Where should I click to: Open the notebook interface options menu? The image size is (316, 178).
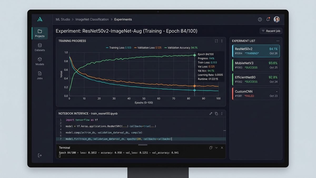[x=222, y=113]
